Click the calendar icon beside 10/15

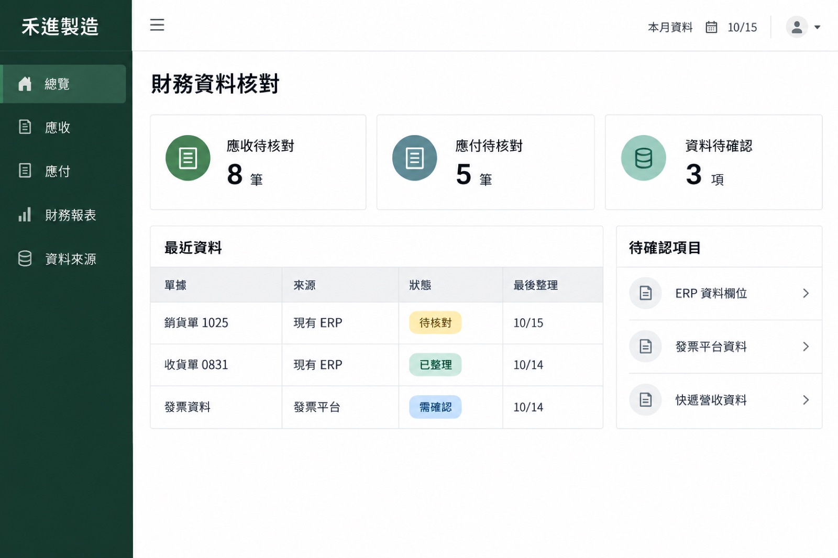711,27
